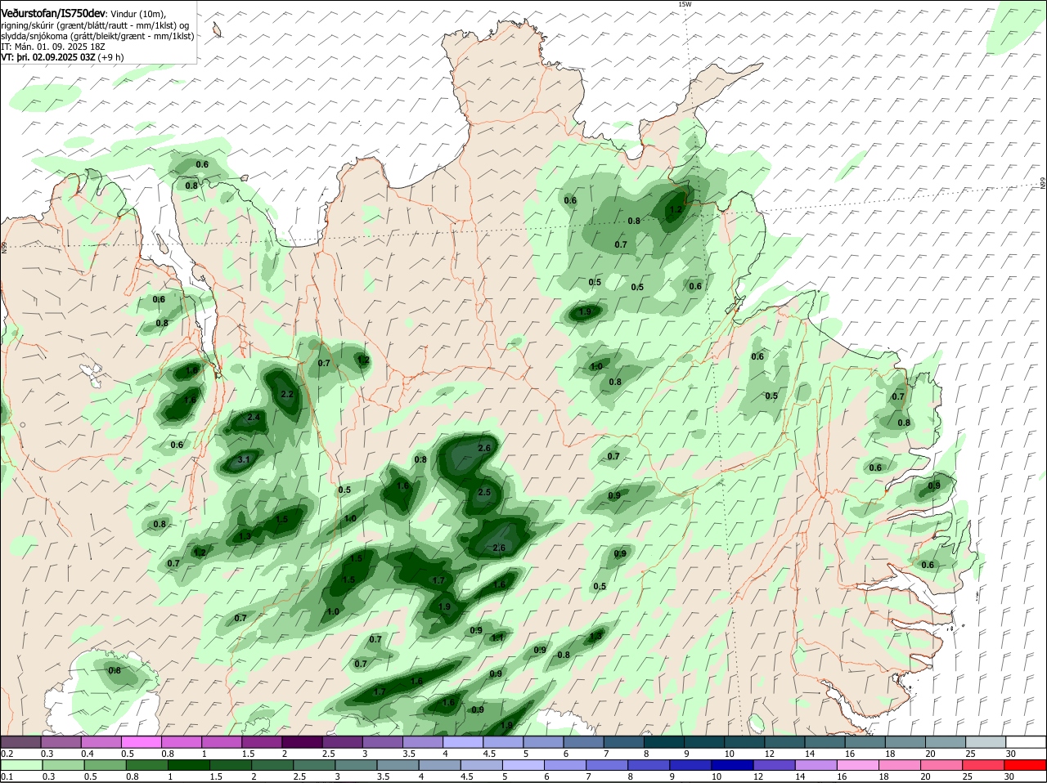This screenshot has width=1047, height=783.
Task: Click the 2.4 precipitation value on the map
Action: 254,418
